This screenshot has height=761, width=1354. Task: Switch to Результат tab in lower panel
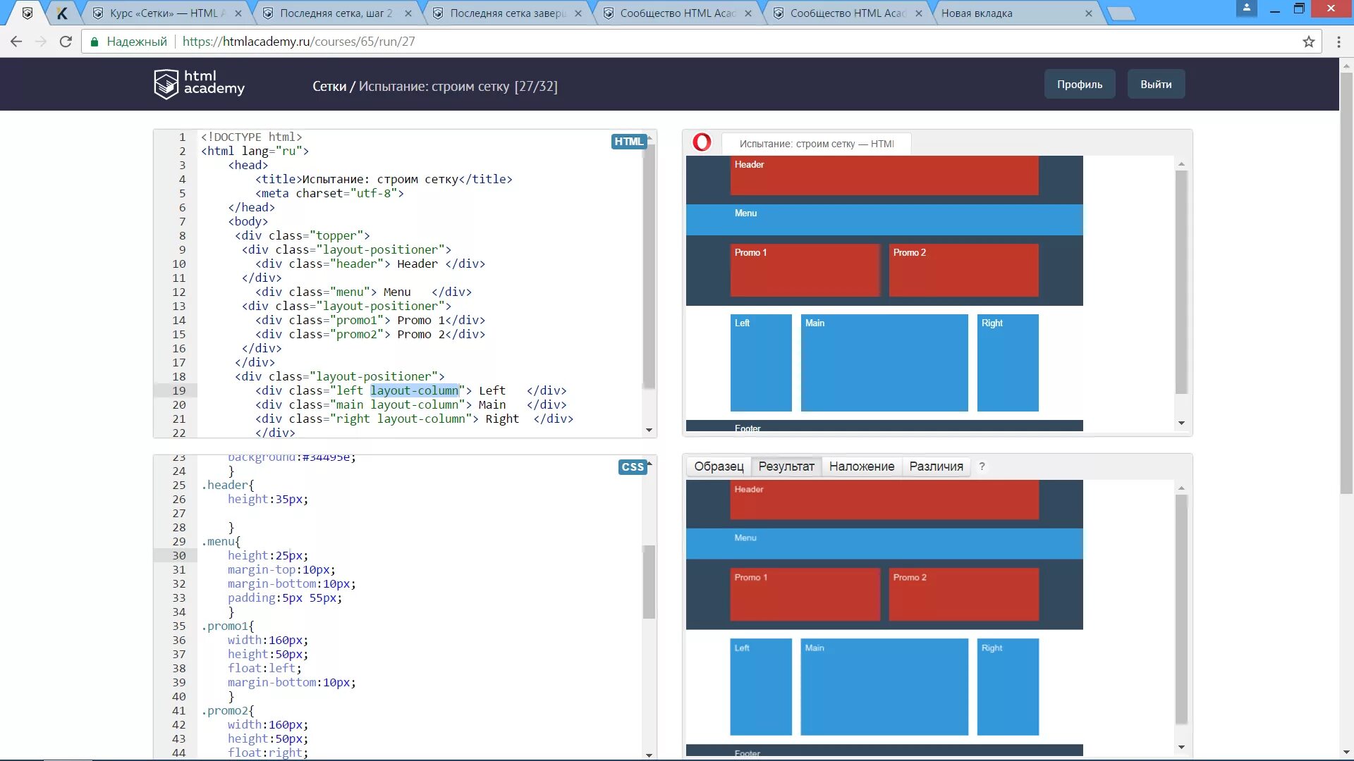(x=786, y=466)
